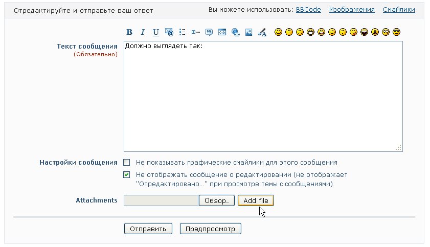The image size is (430, 247).
Task: Open the Смайлики help link
Action: tap(399, 10)
